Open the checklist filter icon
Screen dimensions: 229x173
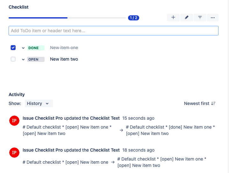200,18
